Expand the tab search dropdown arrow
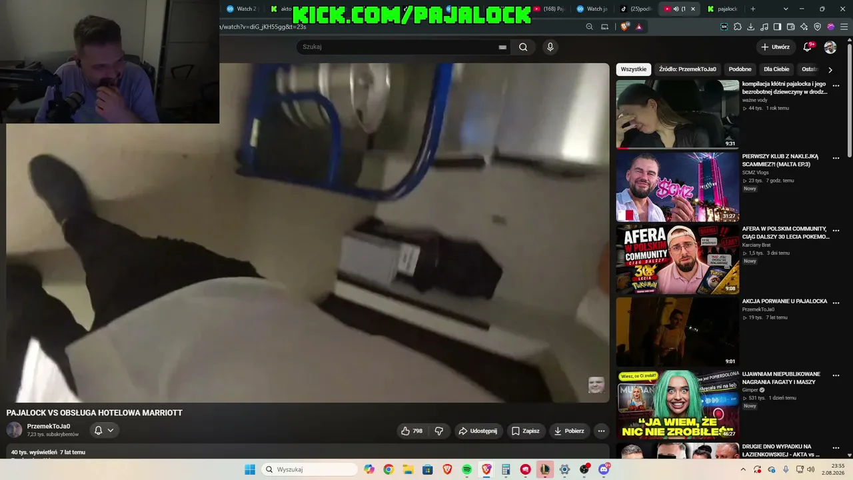 pos(786,9)
